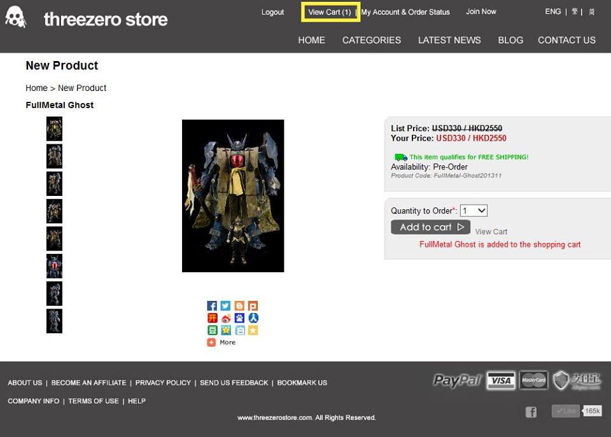Share via red Kaixin icon
Viewport: 611px width, 437px height.
point(212,318)
